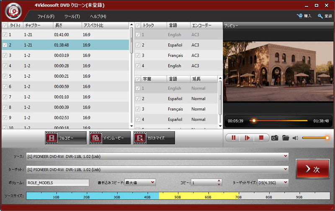Click the orange volume slider

pos(314,138)
